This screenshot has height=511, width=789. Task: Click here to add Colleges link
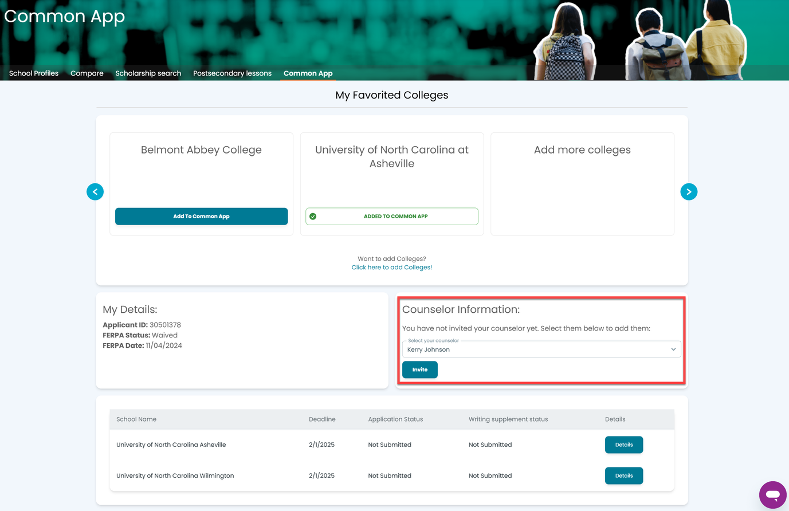(x=392, y=268)
